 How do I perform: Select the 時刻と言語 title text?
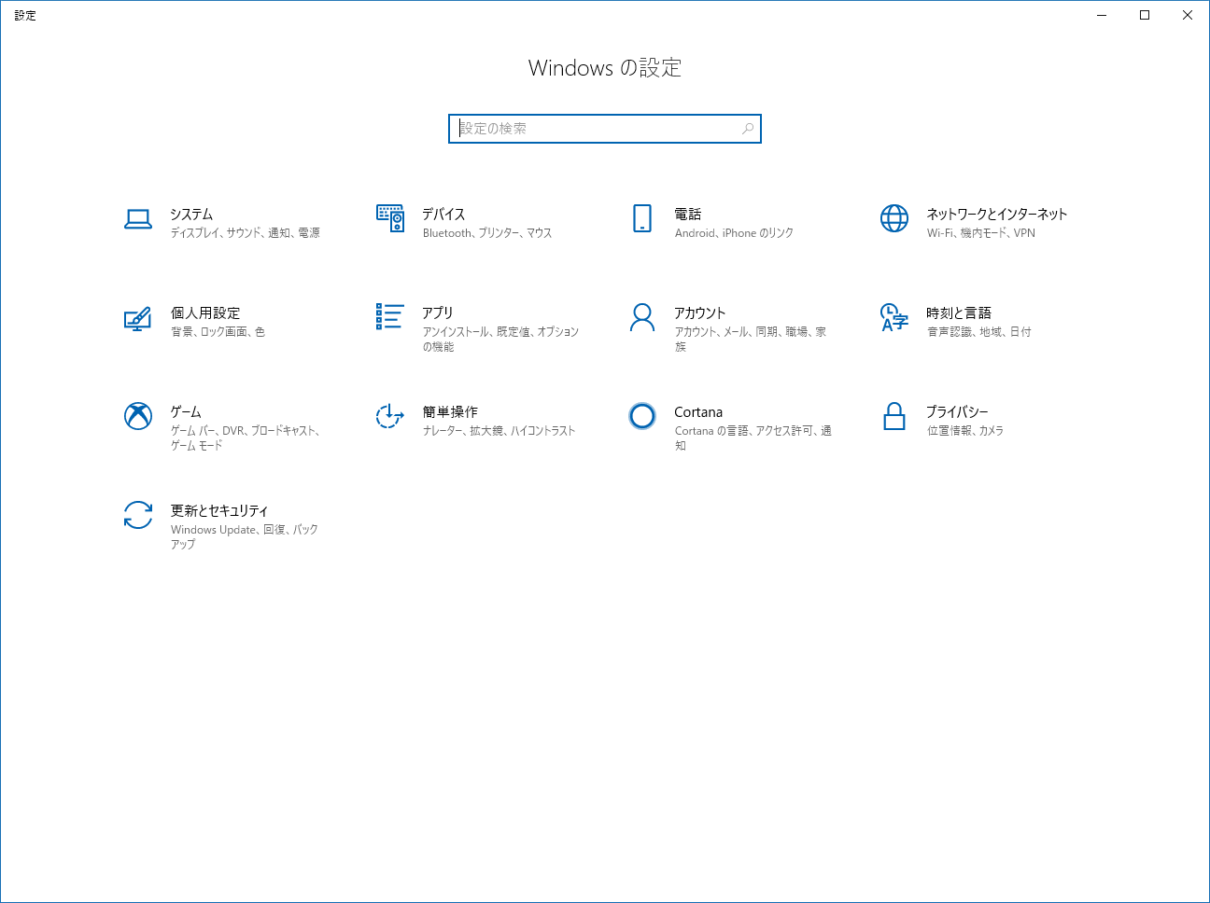(x=959, y=313)
